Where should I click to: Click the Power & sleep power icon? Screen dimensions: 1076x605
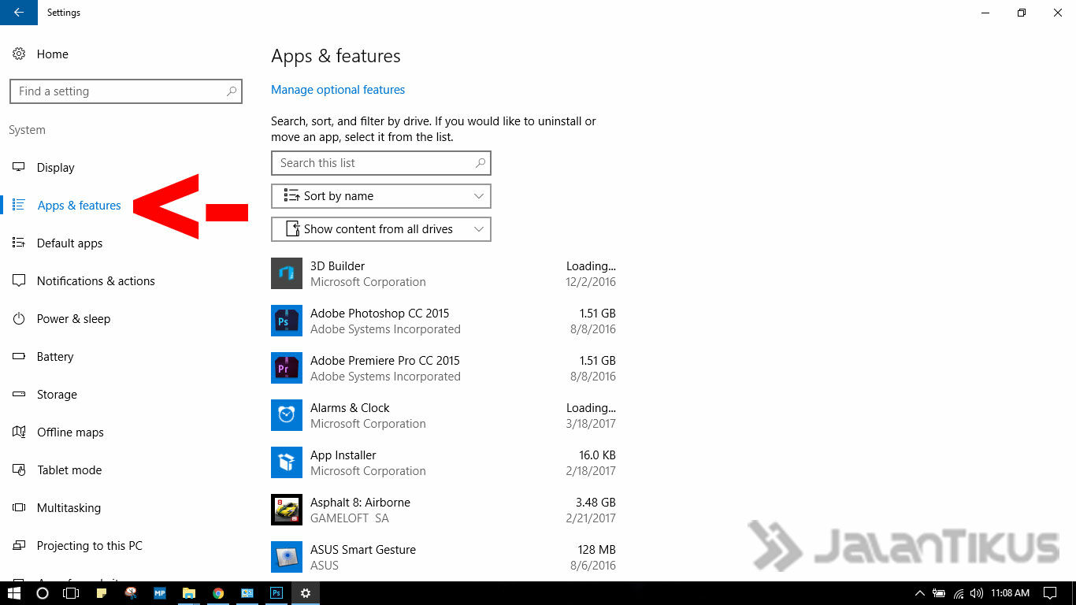click(19, 318)
